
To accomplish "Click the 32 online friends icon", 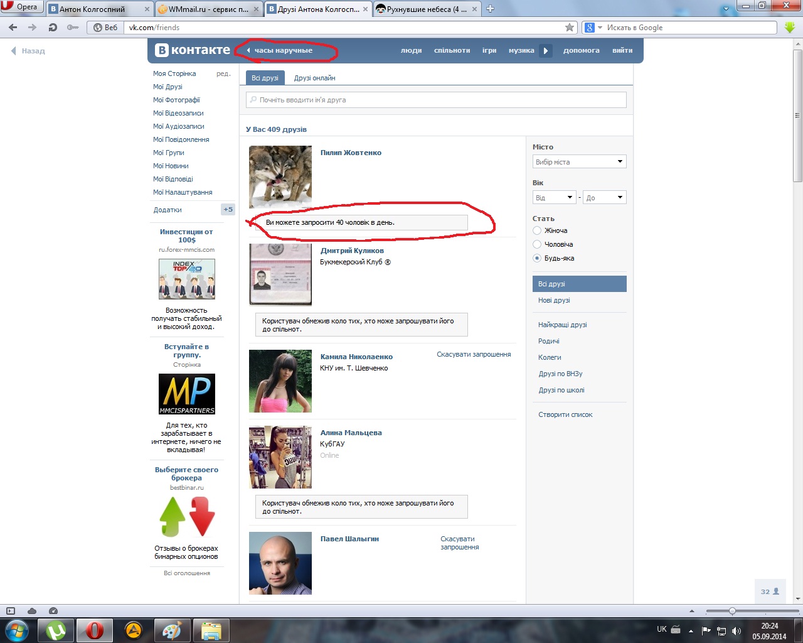I will [x=770, y=592].
